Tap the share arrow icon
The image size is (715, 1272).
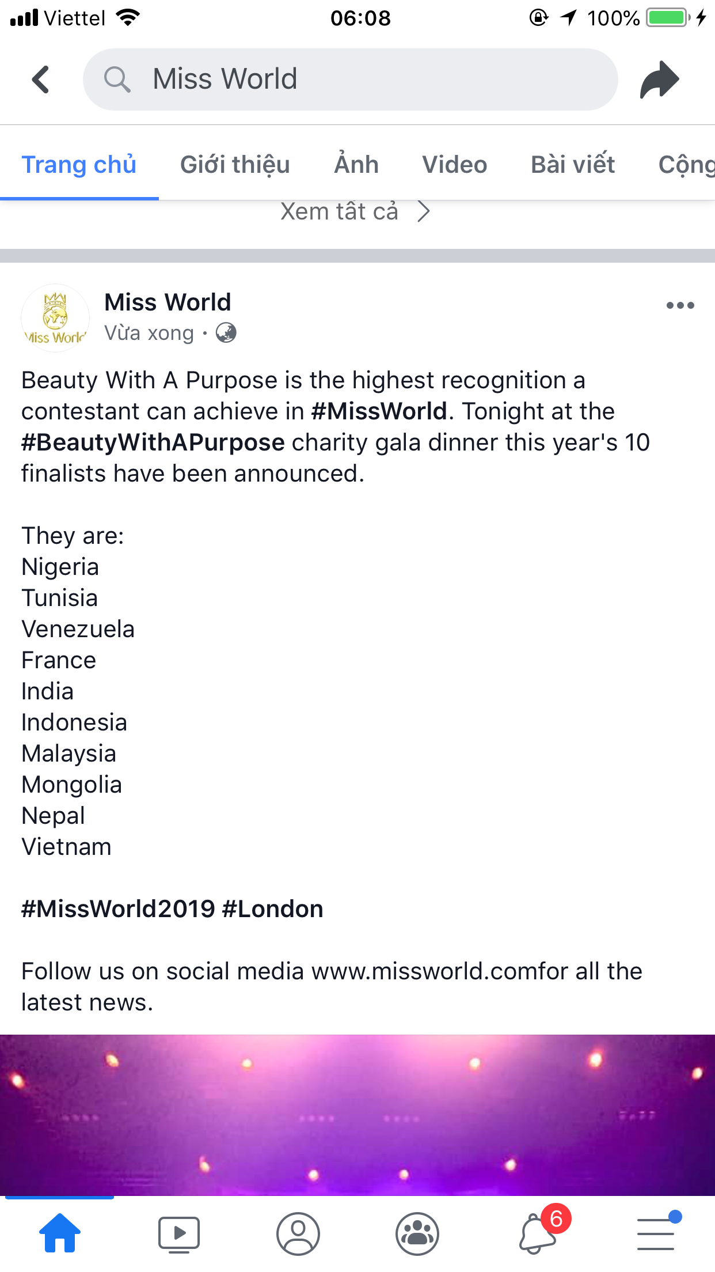click(660, 79)
